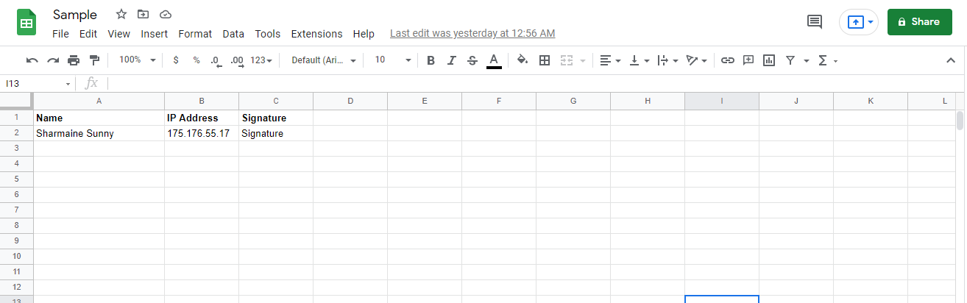Click the Name Box showing I13
967x303 pixels.
37,84
